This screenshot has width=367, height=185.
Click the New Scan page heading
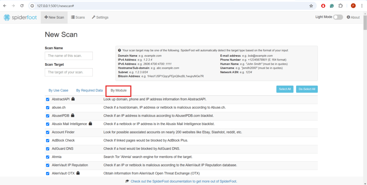point(61,35)
